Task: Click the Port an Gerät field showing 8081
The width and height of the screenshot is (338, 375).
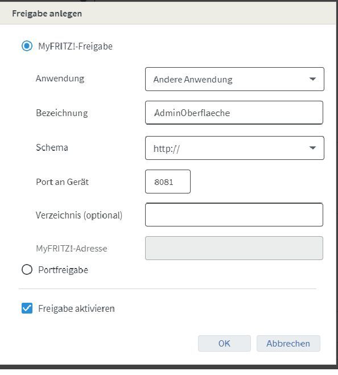Action: point(168,182)
